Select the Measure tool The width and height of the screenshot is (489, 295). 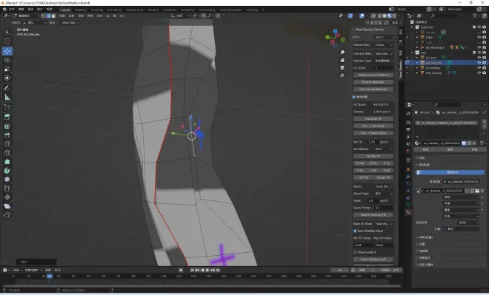[7, 97]
